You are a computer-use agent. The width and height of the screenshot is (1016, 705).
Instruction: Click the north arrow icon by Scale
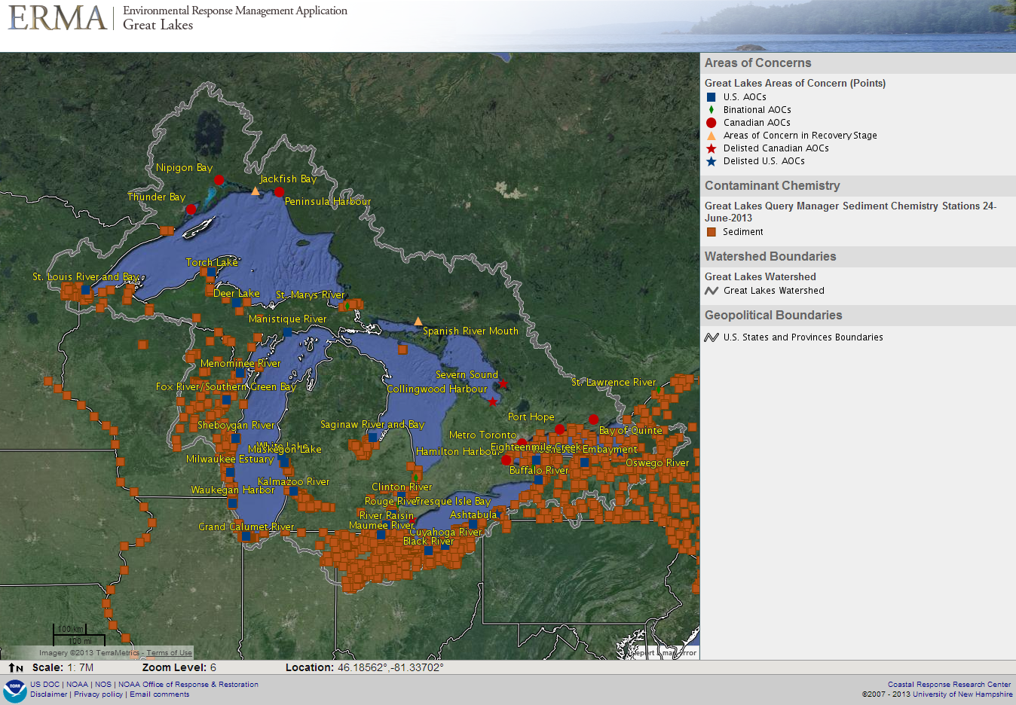click(16, 667)
